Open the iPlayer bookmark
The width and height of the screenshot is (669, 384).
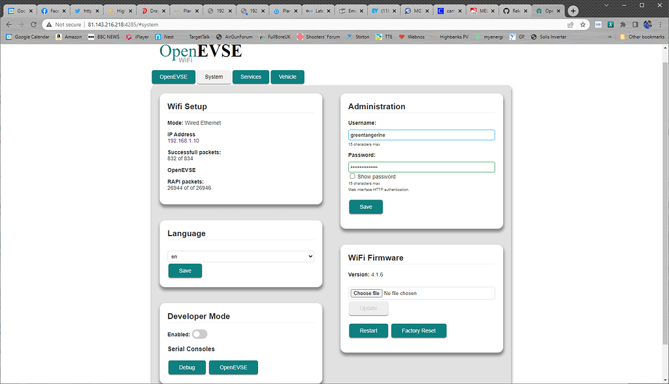[142, 37]
